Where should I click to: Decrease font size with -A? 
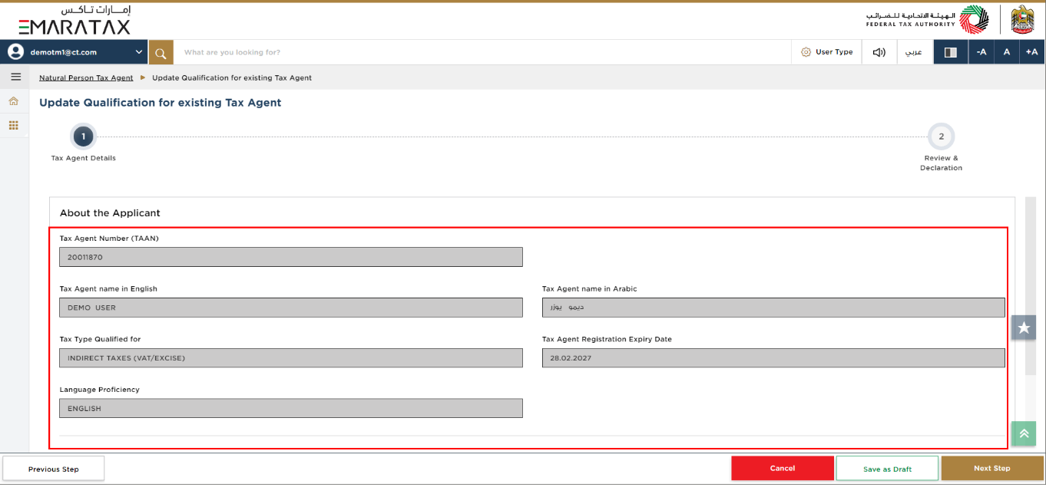point(981,52)
